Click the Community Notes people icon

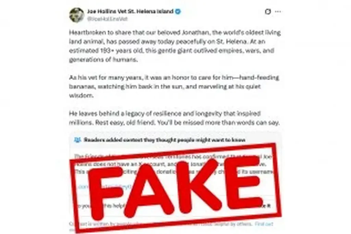click(x=77, y=140)
